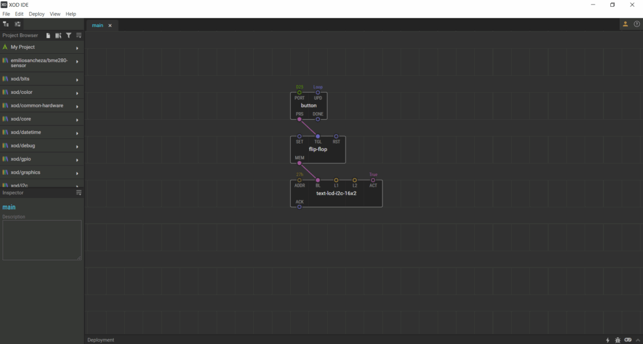The width and height of the screenshot is (643, 344).
Task: Click the xod/bits library icon
Action: (5, 78)
